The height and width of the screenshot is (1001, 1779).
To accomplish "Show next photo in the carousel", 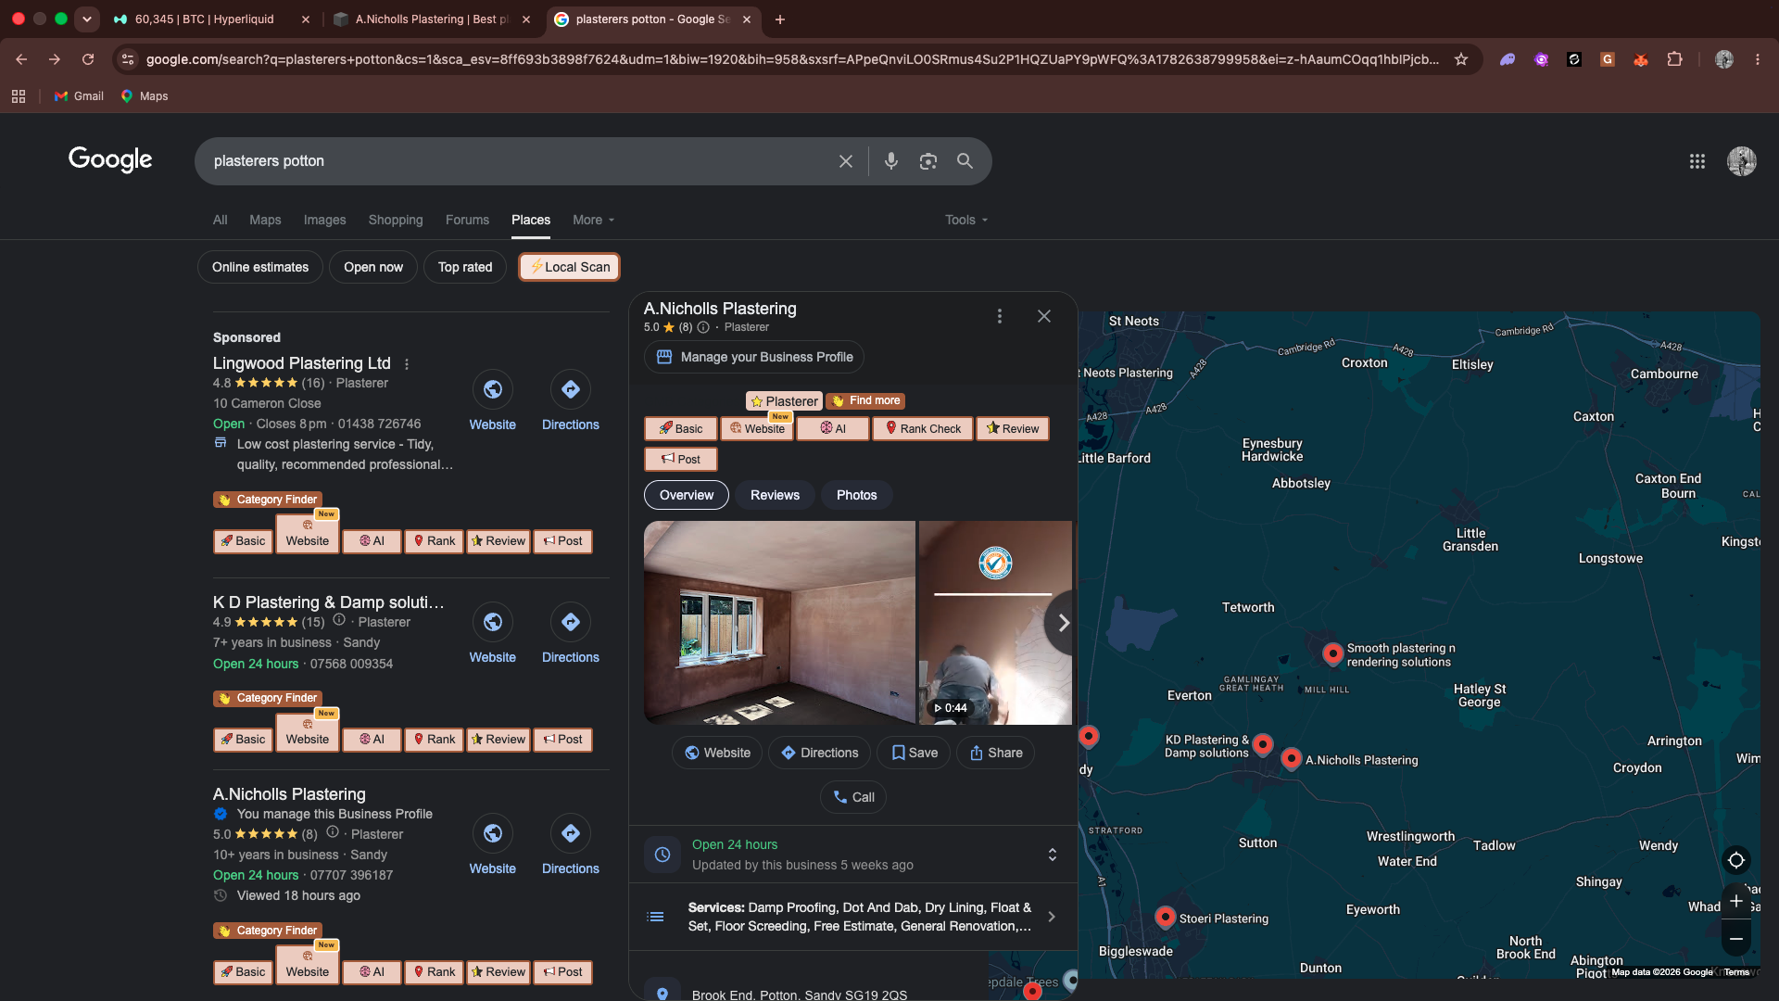I will (1063, 623).
